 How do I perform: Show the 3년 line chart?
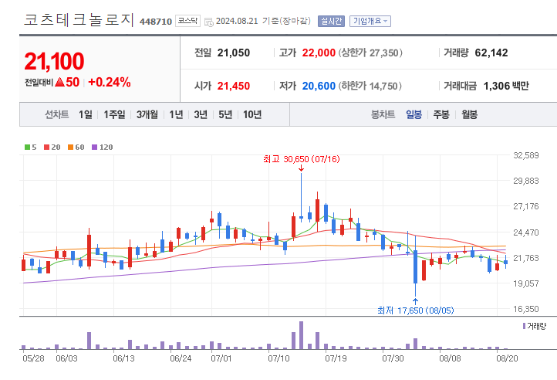click(x=201, y=114)
